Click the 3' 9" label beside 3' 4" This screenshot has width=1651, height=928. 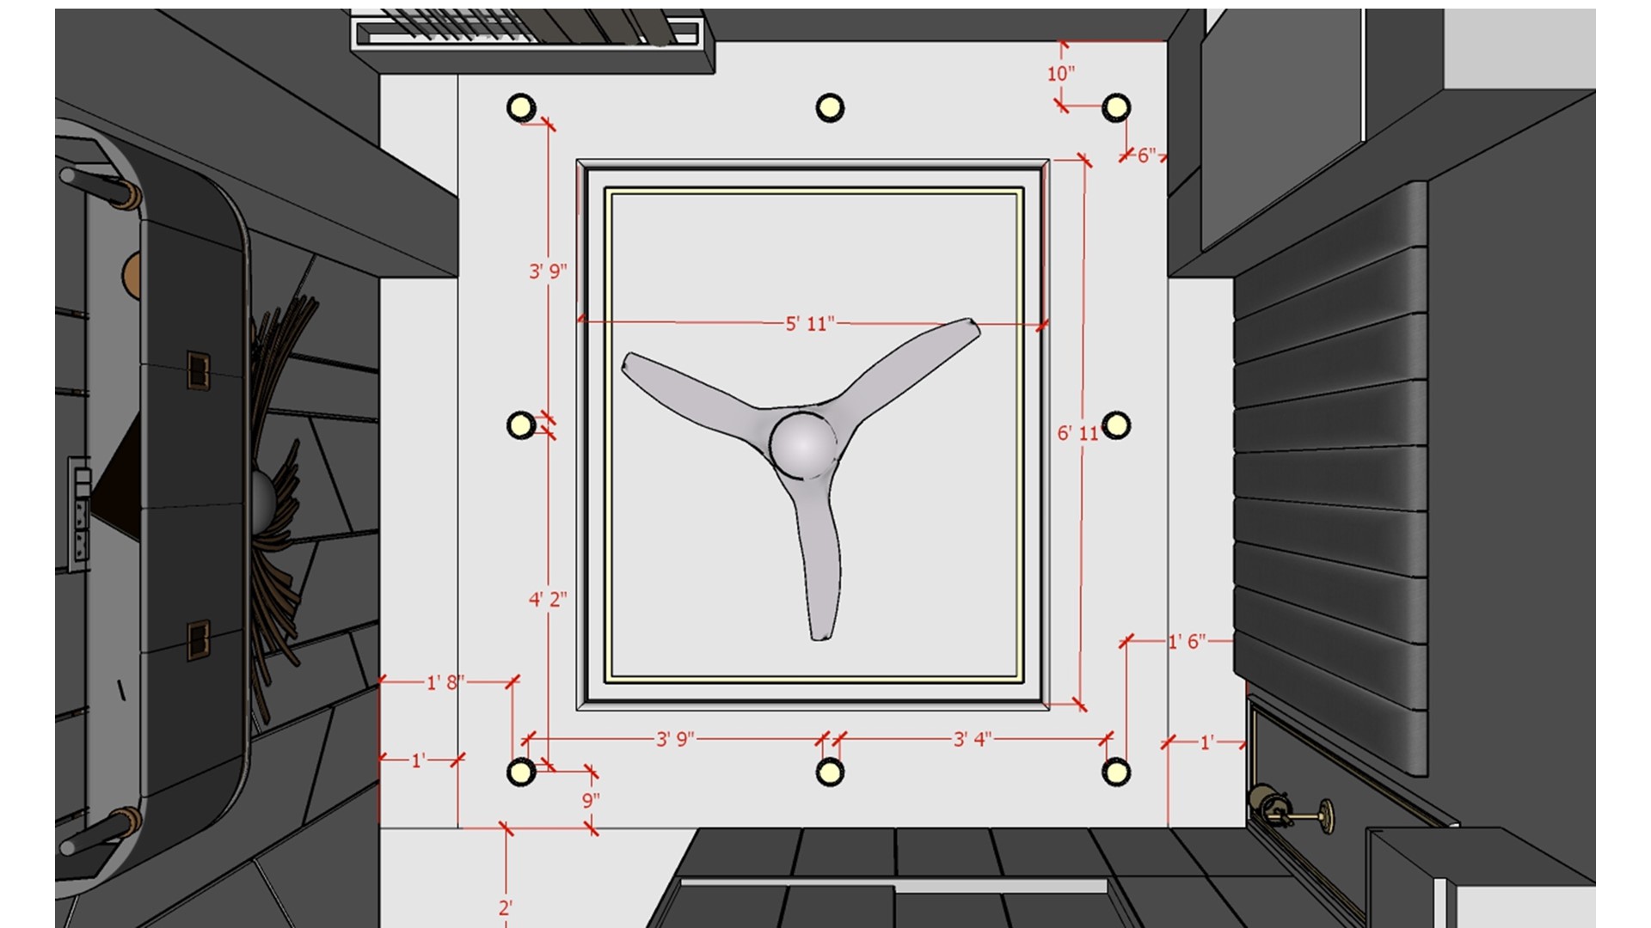pyautogui.click(x=675, y=739)
